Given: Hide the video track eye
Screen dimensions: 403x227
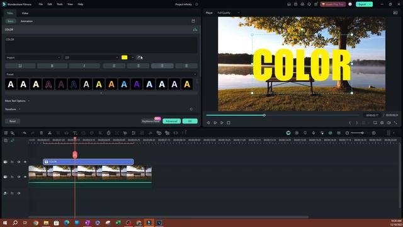Looking at the screenshot, I should (25, 177).
